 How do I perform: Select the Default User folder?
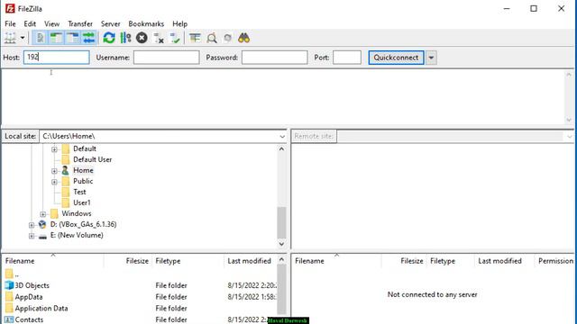[x=92, y=159]
